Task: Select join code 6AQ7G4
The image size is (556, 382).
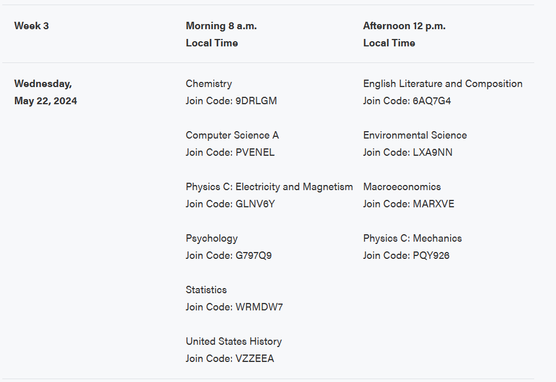Action: tap(432, 101)
